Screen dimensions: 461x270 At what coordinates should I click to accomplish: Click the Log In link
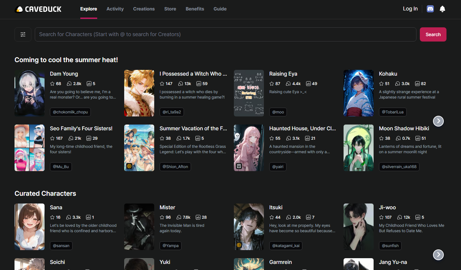pos(410,9)
